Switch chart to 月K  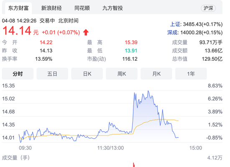coord(156,74)
